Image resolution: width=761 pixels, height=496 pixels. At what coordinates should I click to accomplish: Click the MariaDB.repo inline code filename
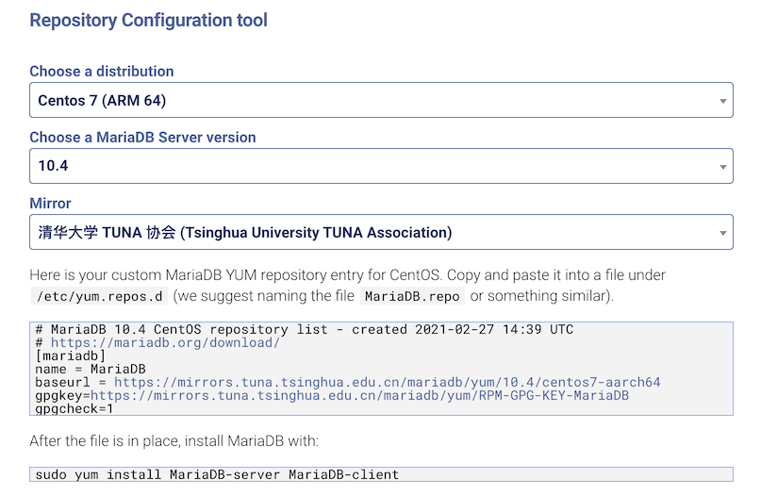[412, 296]
